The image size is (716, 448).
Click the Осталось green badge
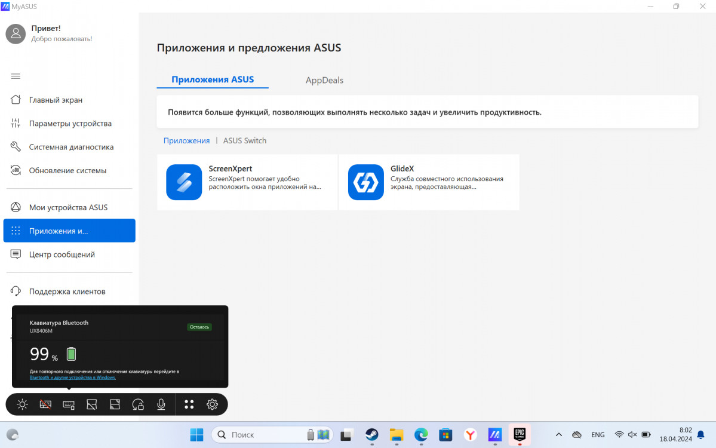point(199,327)
